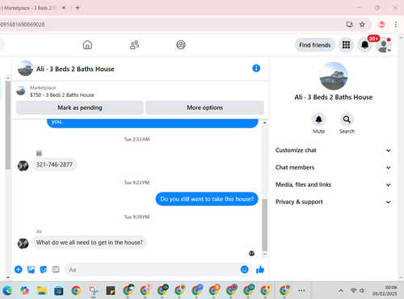The height and width of the screenshot is (299, 404).
Task: Open Microsoft Store from the taskbar
Action: 59,291
